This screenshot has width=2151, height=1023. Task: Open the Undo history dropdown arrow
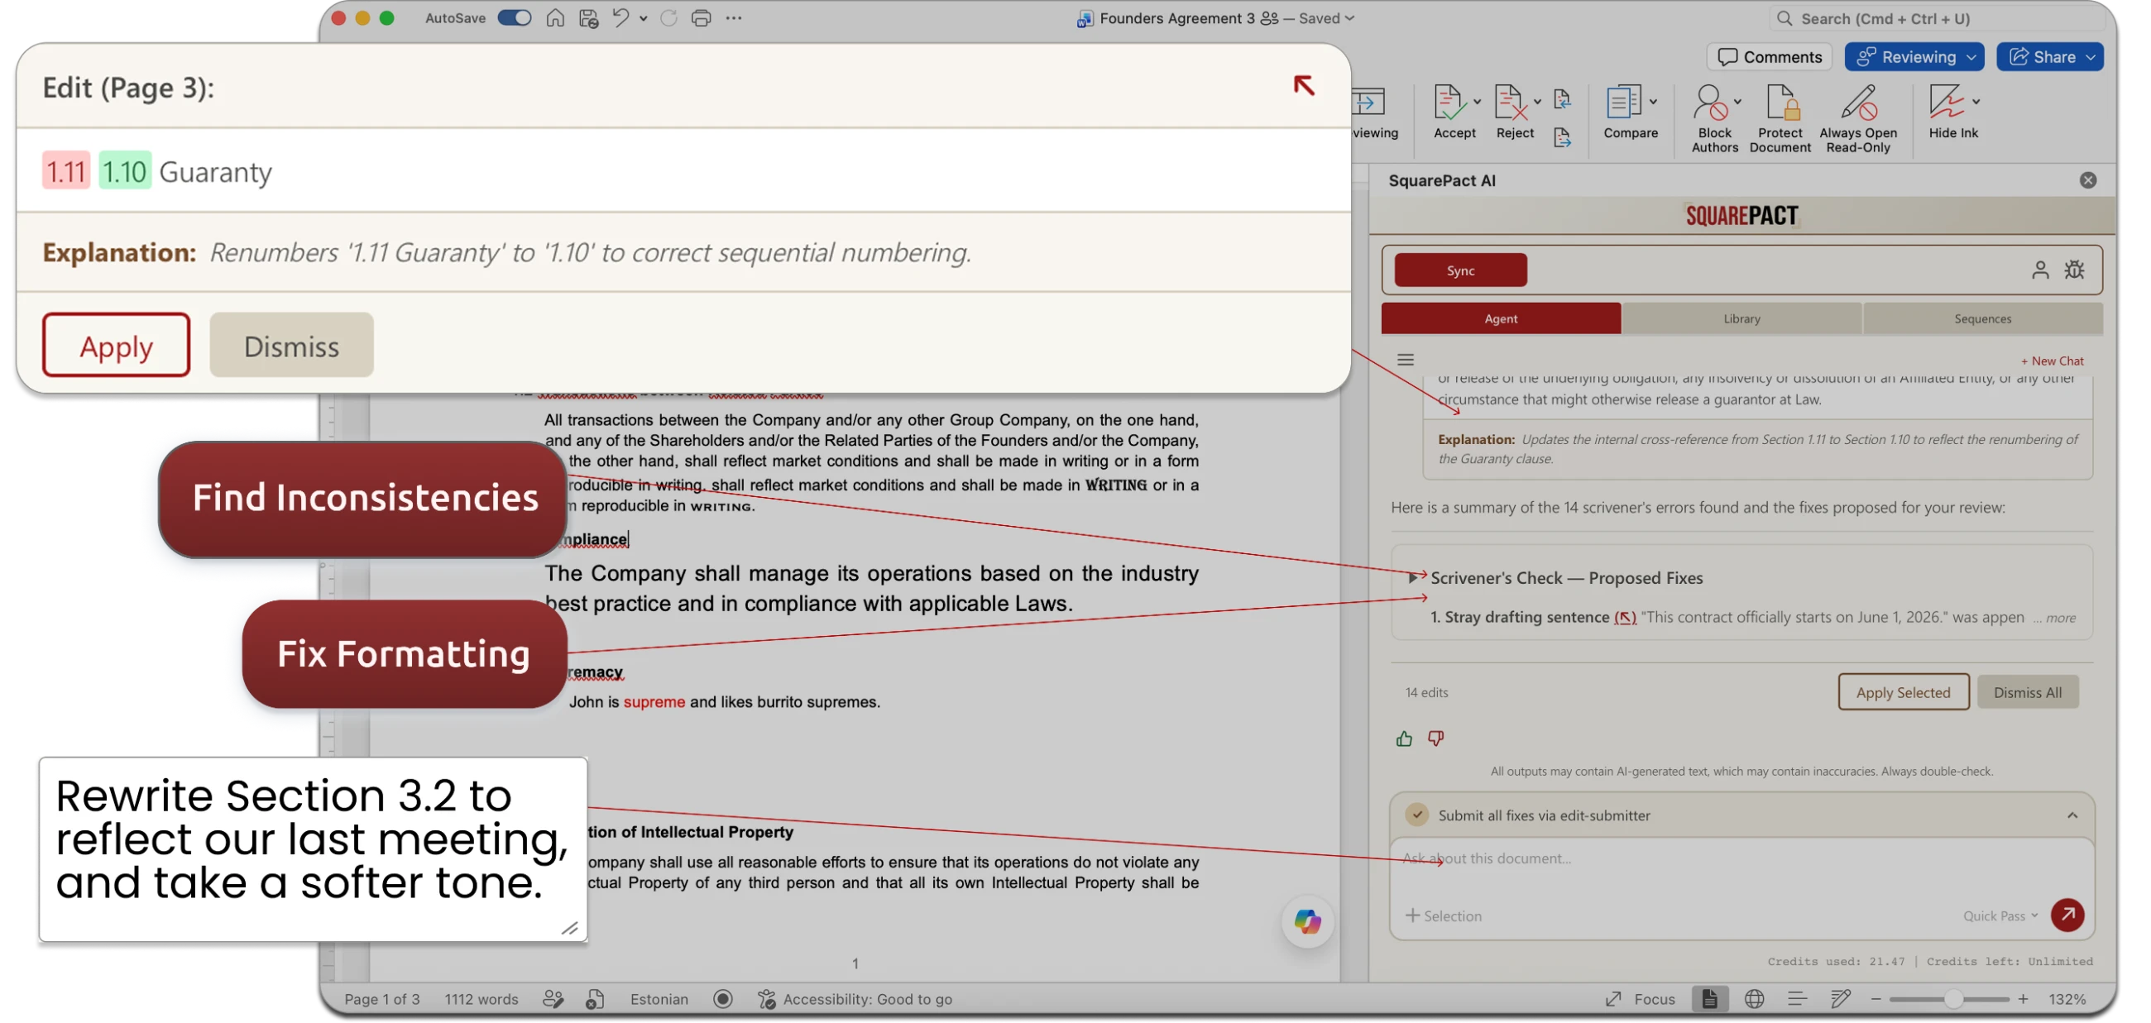click(643, 18)
